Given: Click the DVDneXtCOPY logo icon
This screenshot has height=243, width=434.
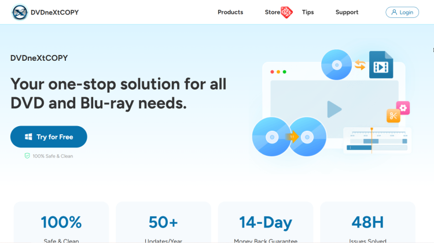Looking at the screenshot, I should point(20,12).
